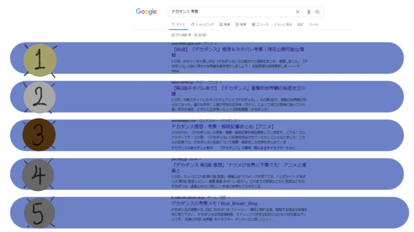Click the gray number 4 rank badge

[x=38, y=175]
